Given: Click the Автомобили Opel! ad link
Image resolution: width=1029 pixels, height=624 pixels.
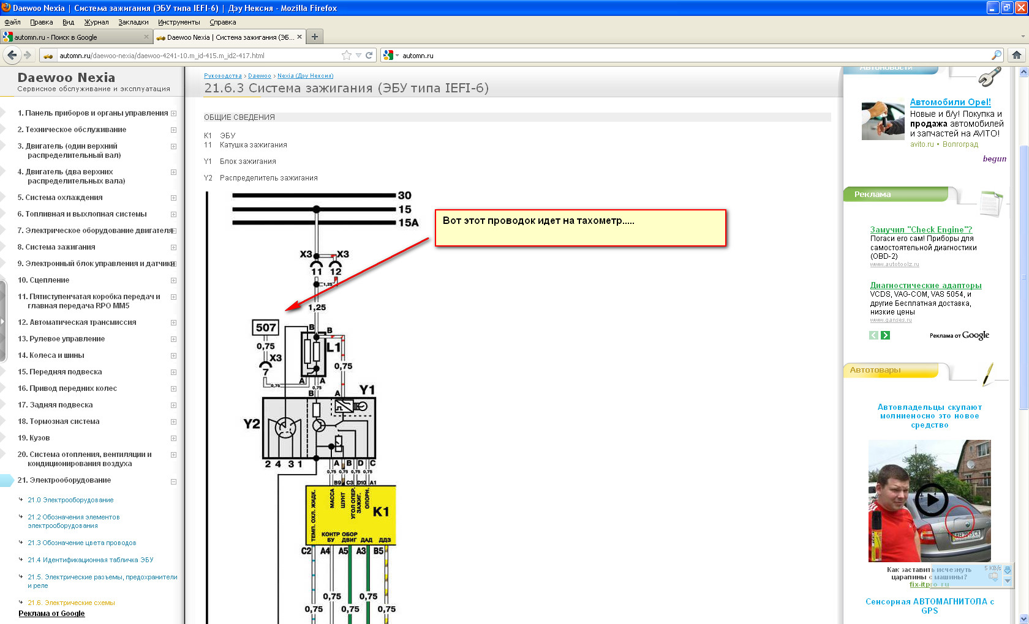Looking at the screenshot, I should (x=950, y=102).
